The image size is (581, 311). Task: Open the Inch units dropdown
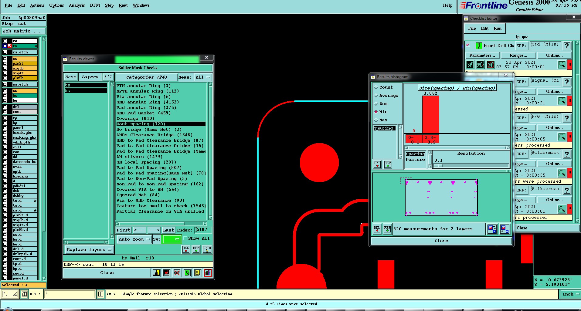click(570, 294)
